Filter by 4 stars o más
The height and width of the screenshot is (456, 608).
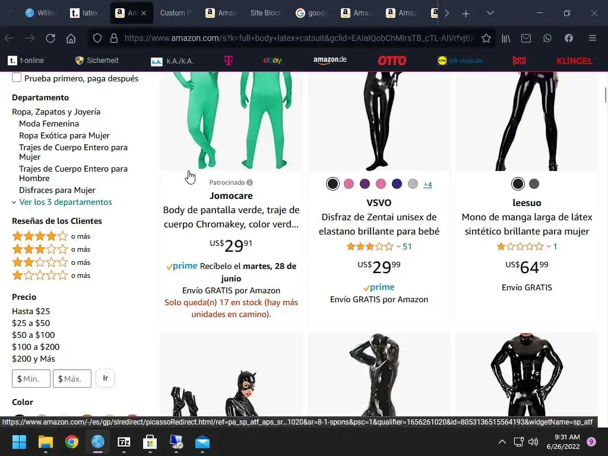click(51, 236)
